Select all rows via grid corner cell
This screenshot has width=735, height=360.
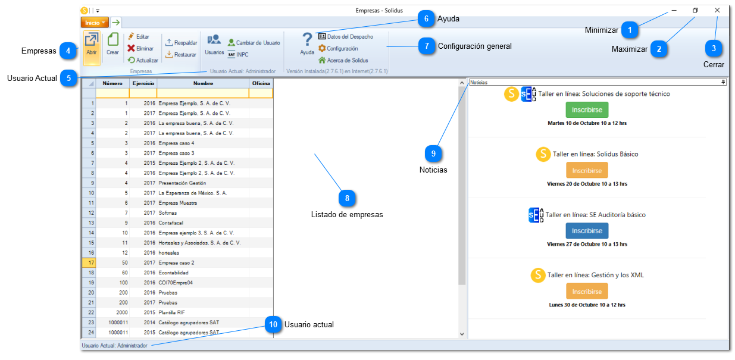pos(89,83)
